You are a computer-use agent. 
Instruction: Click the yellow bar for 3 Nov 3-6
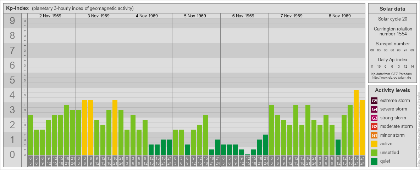coord(85,127)
